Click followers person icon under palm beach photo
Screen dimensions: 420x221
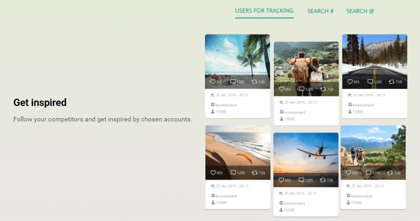point(213,111)
